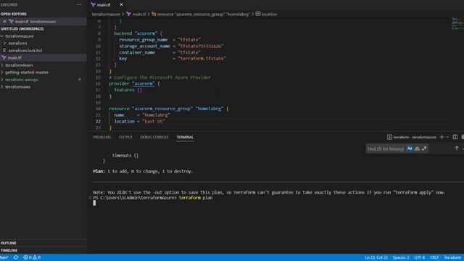Toggle Match Case in terminal find
This screenshot has height=261, width=464.
pyautogui.click(x=410, y=149)
